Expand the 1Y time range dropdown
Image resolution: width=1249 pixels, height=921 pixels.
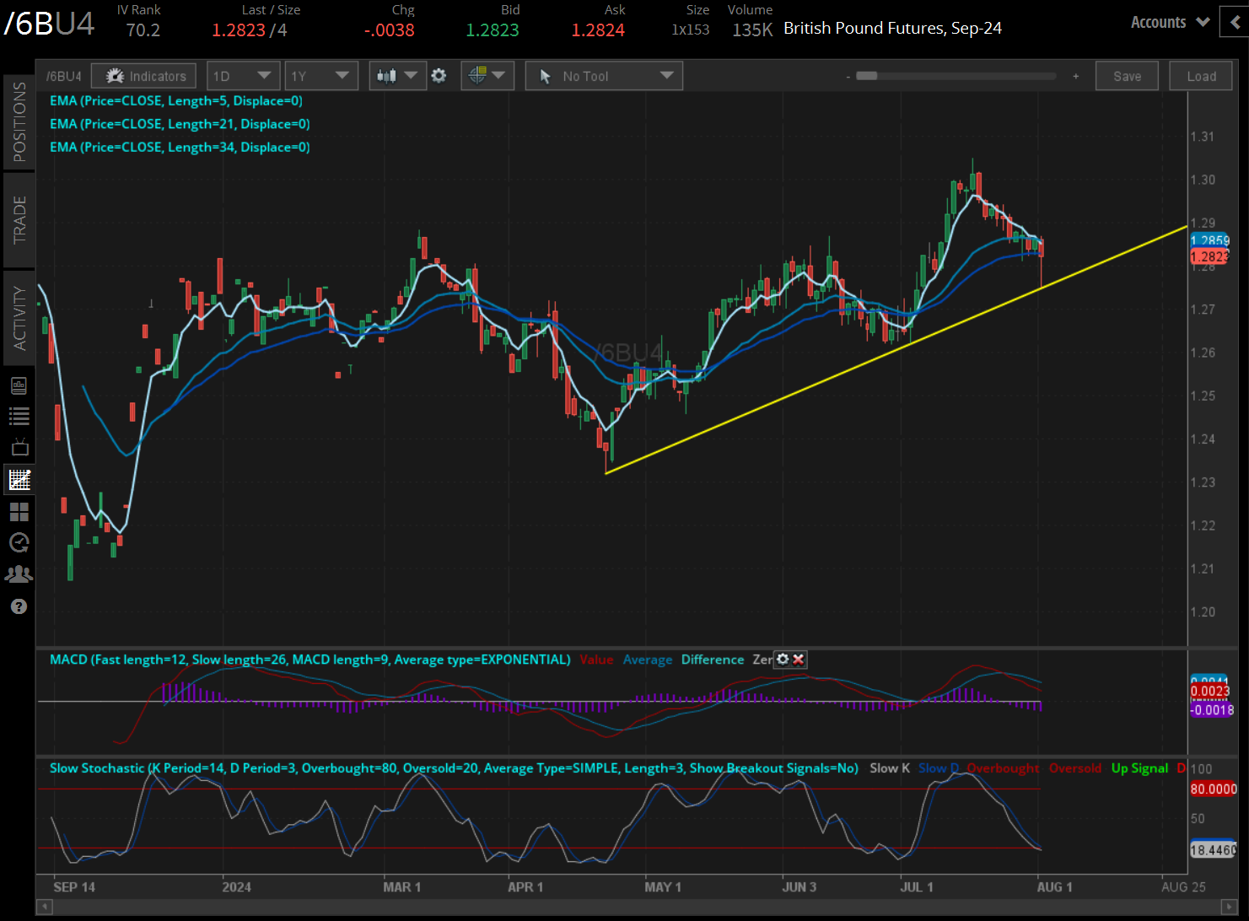tap(320, 76)
